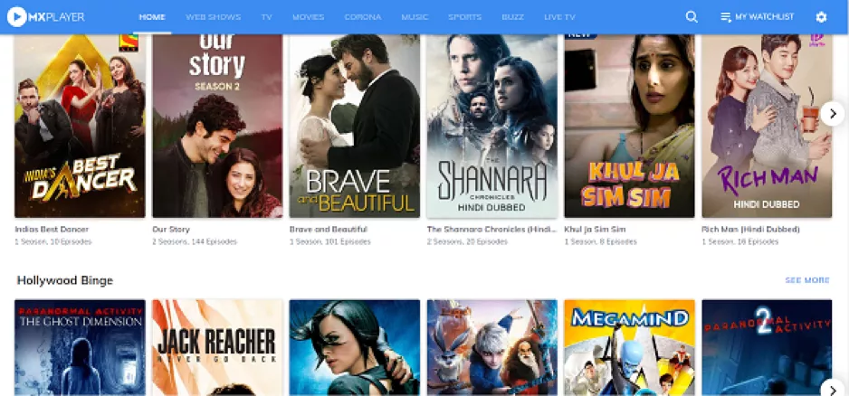This screenshot has width=849, height=396.
Task: Click Hollywood Binge row next arrow
Action: tap(832, 389)
